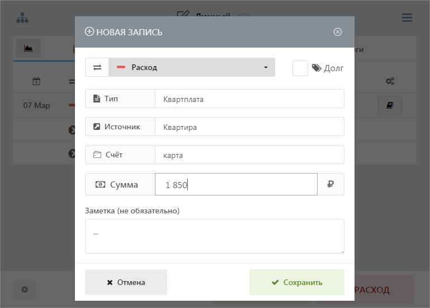This screenshot has width=430, height=308.
Task: Click the swap arrows icon next to Расход
Action: click(97, 67)
